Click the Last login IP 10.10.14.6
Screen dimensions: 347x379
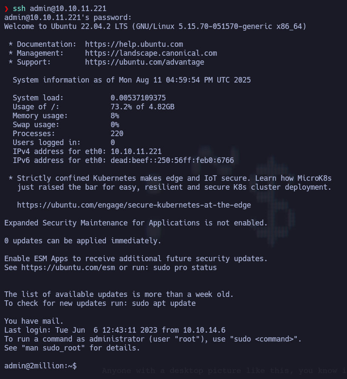205,330
